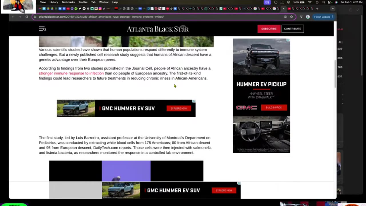Click the Wi-Fi status icon
This screenshot has width=366, height=206.
pyautogui.click(x=310, y=2)
